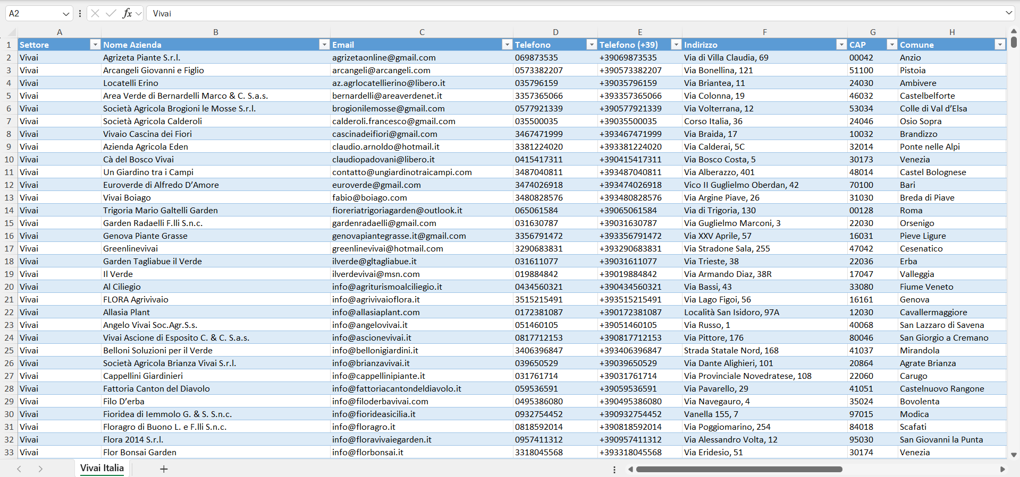Click the sheet tab bar options dots
Image resolution: width=1020 pixels, height=477 pixels.
coord(614,470)
